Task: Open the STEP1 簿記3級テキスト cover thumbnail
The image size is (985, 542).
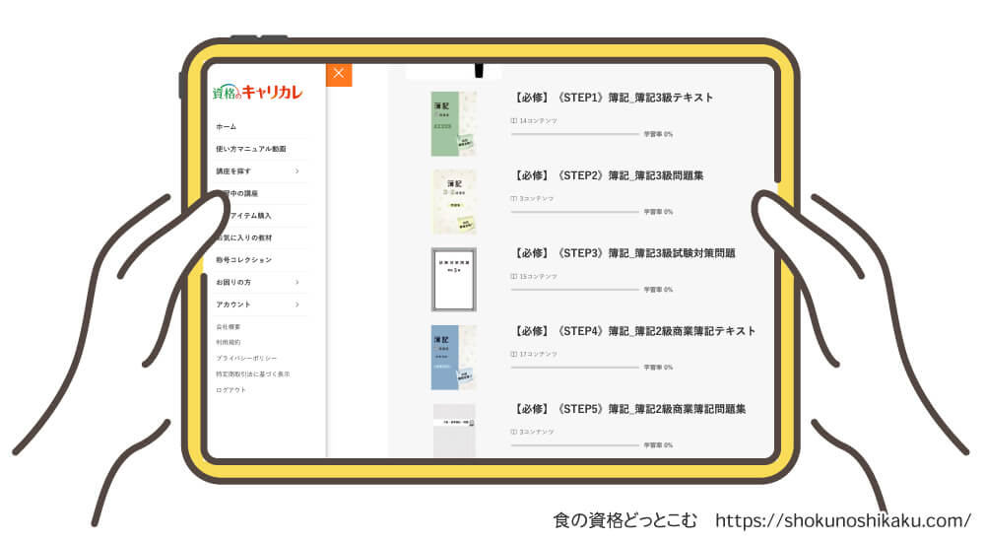Action: [x=453, y=124]
